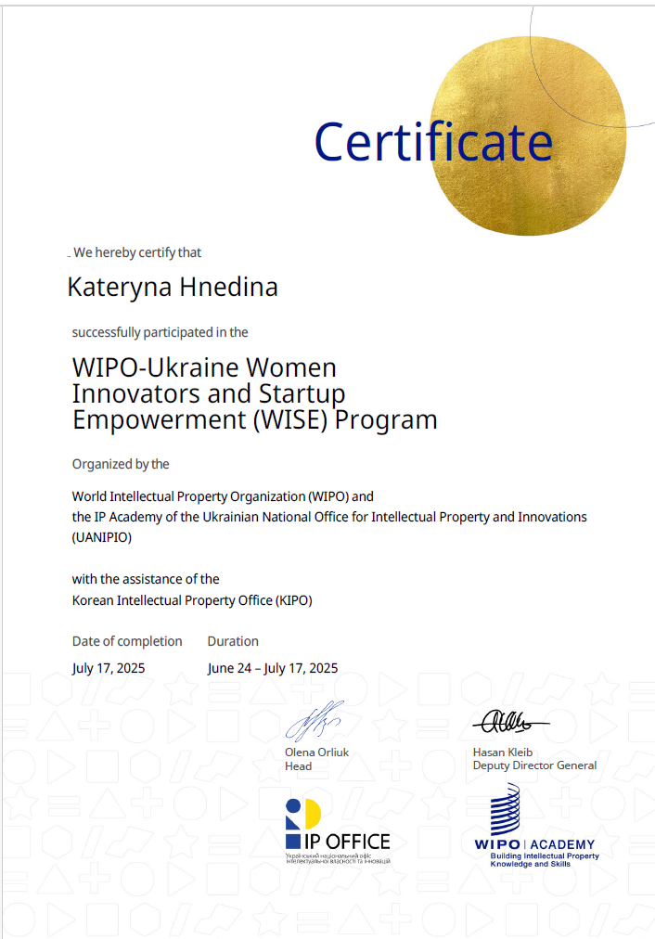Click the name 'Olena Orliuk'
The width and height of the screenshot is (655, 939).
pyautogui.click(x=316, y=752)
